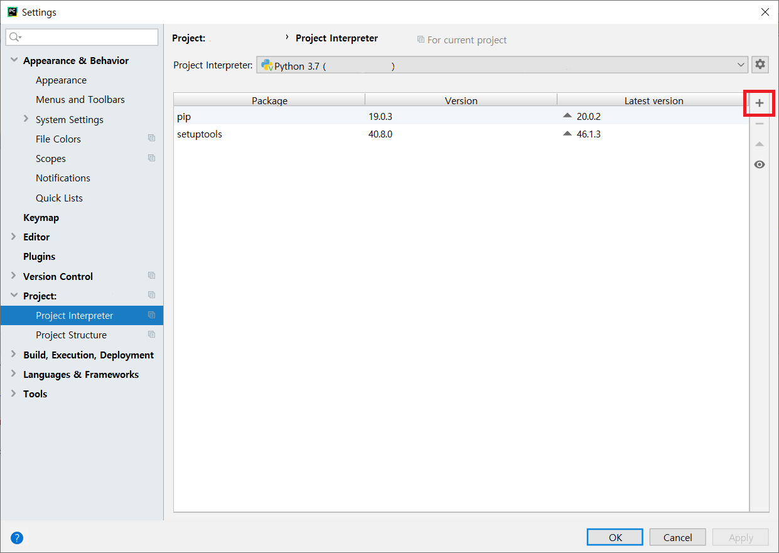Select Appearance settings page
The width and height of the screenshot is (779, 553).
61,80
